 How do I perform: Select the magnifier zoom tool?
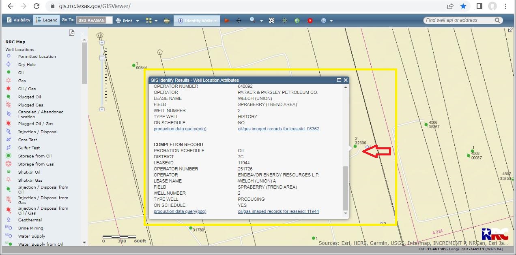[x=252, y=20]
